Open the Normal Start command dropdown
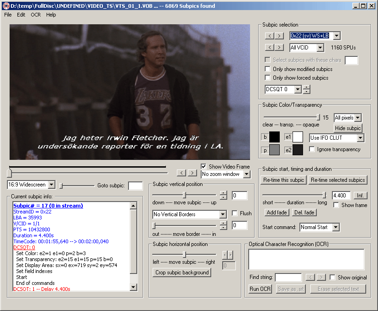 click(x=336, y=227)
